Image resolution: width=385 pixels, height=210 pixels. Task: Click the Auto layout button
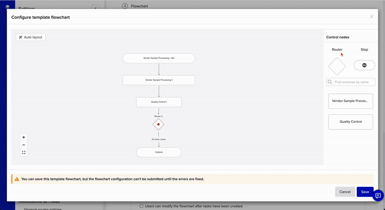coord(31,37)
